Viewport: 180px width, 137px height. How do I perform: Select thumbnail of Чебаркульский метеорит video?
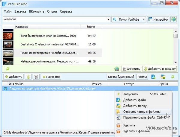(x=8, y=61)
